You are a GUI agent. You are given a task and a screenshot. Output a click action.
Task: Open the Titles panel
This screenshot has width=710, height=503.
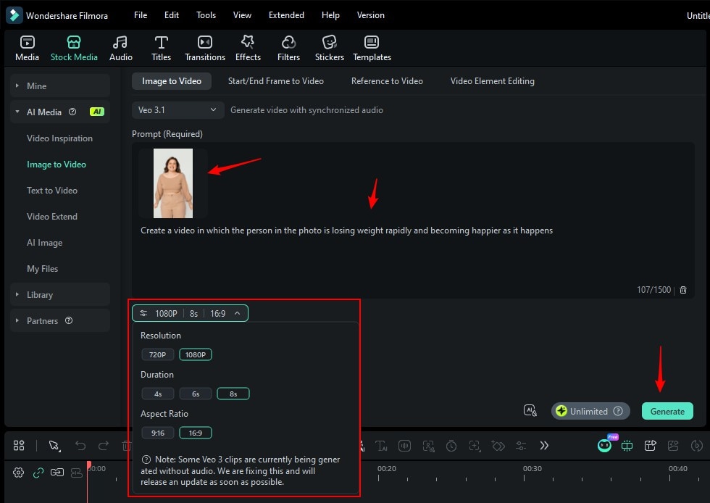tap(161, 47)
